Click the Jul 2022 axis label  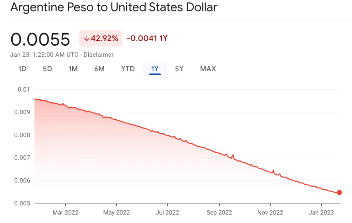click(x=167, y=212)
